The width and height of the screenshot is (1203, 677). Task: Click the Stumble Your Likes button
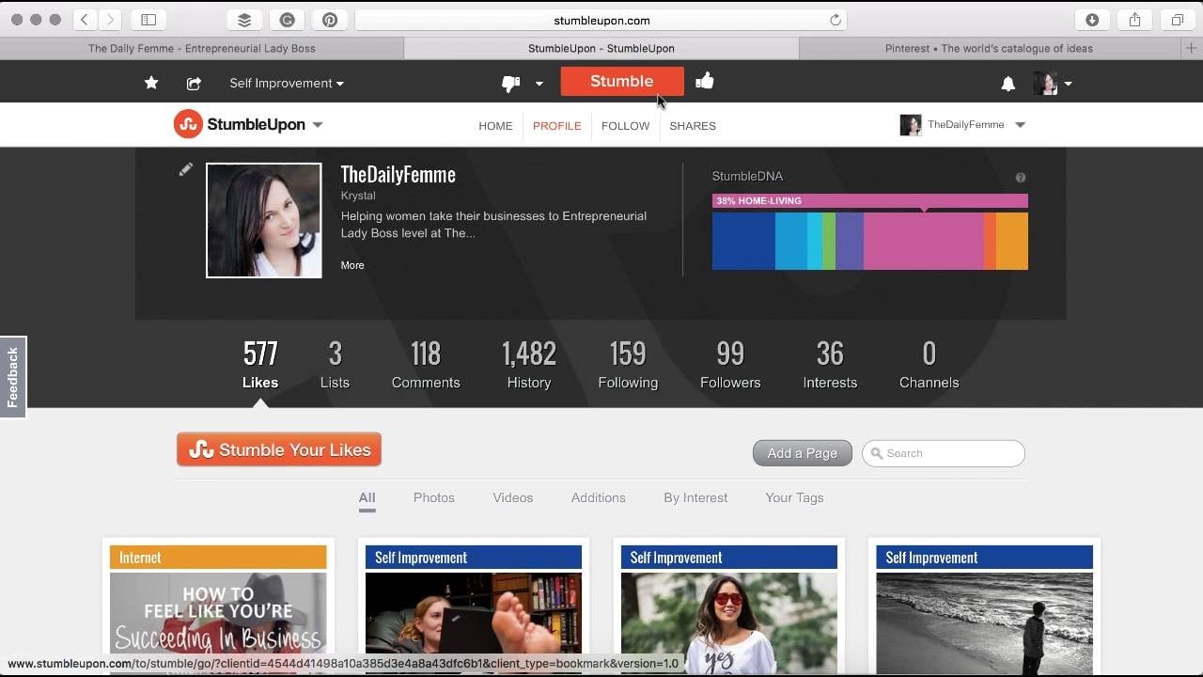click(279, 449)
